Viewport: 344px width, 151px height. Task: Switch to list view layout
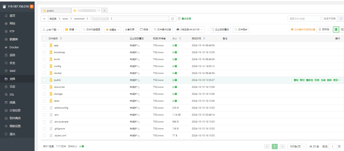pyautogui.click(x=336, y=30)
